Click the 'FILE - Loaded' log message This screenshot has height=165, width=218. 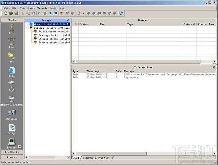point(170,75)
